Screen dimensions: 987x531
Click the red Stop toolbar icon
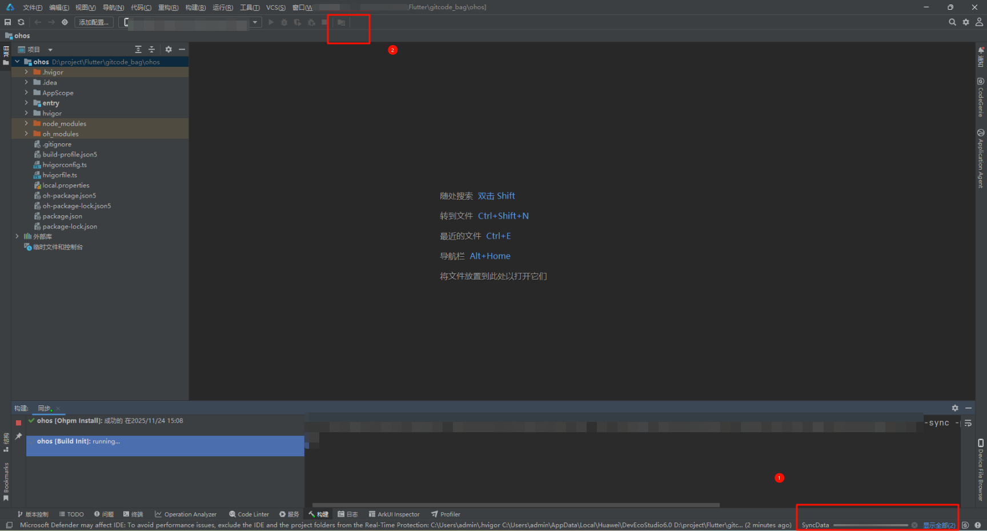pos(324,22)
